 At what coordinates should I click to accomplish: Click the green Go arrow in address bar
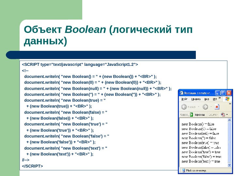(x=191, y=115)
